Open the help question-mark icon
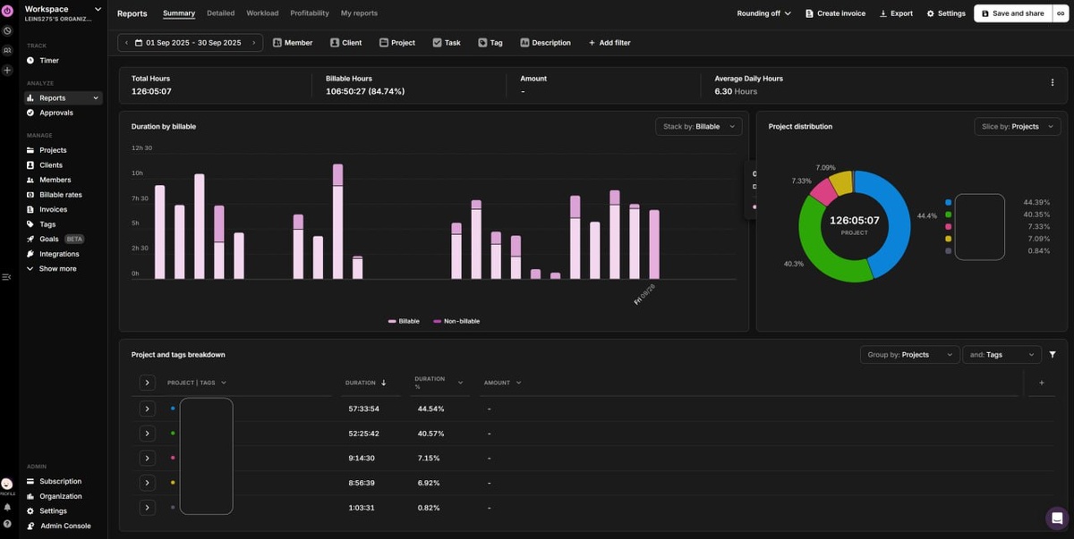 click(7, 524)
